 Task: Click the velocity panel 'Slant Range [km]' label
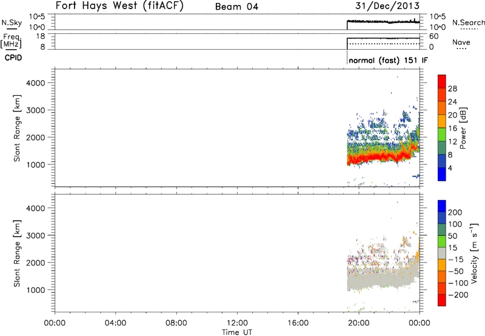tap(18, 254)
